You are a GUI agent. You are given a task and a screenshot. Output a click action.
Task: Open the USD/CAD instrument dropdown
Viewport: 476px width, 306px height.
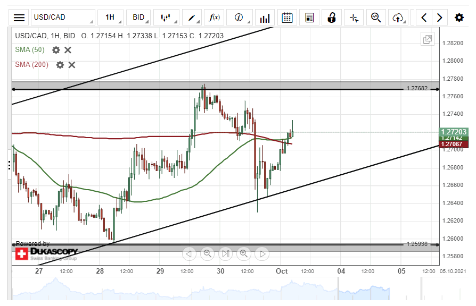63,18
